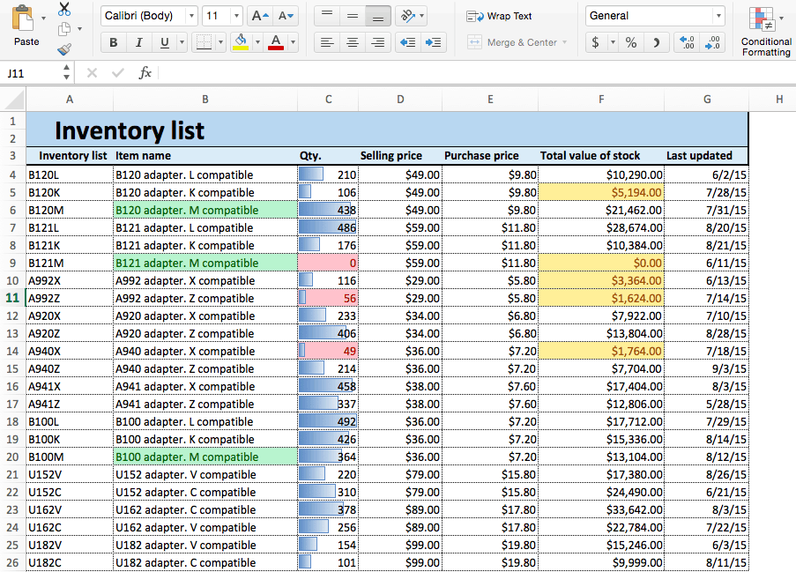The width and height of the screenshot is (796, 572).
Task: Toggle Underline formatting
Action: (x=164, y=42)
